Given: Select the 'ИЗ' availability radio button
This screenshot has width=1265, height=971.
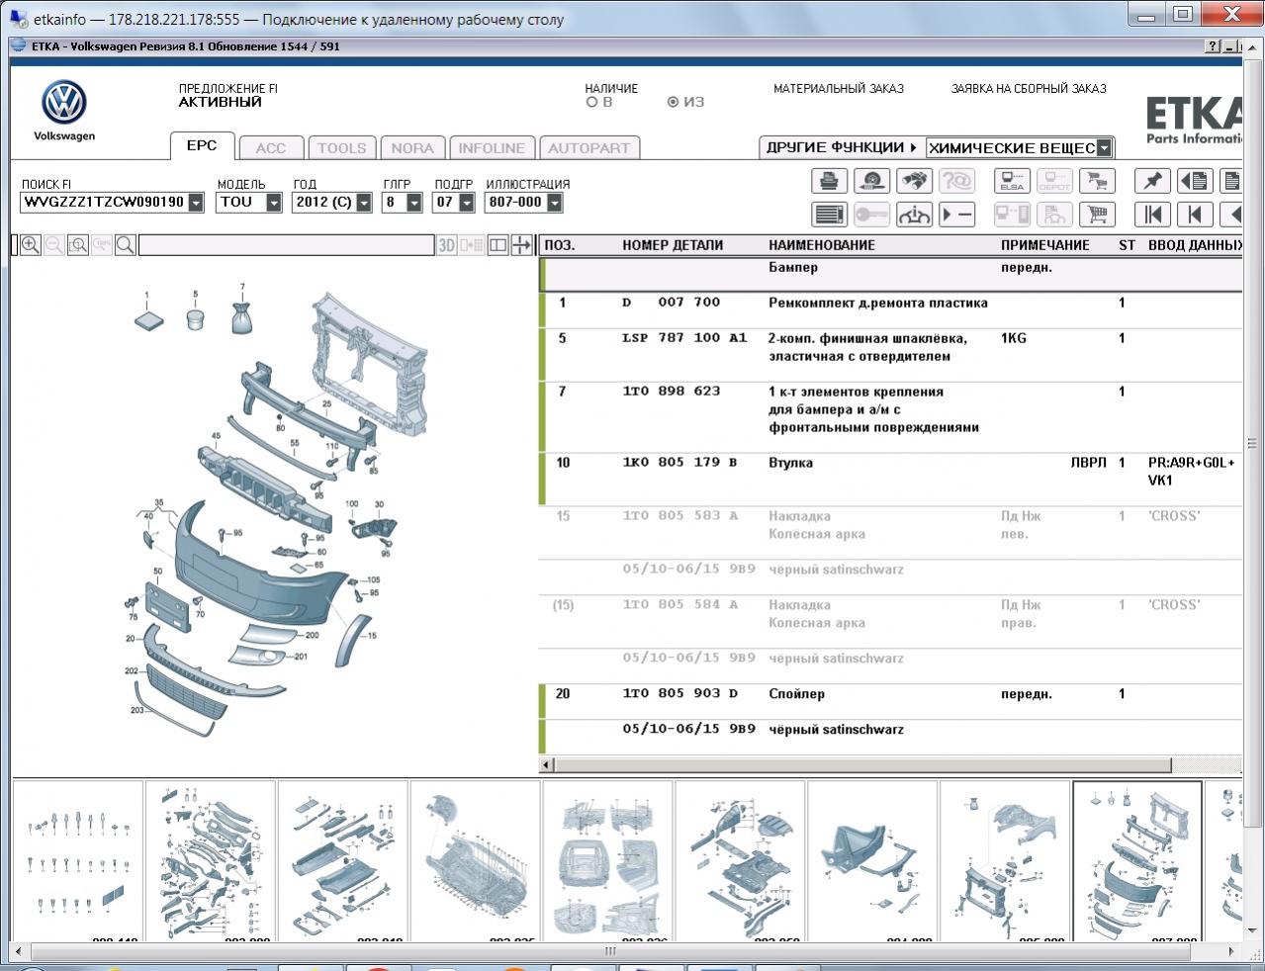Looking at the screenshot, I should 674,102.
